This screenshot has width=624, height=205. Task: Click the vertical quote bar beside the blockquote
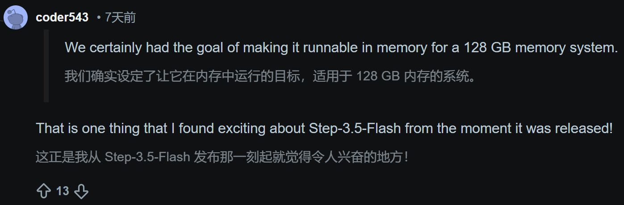[46, 66]
